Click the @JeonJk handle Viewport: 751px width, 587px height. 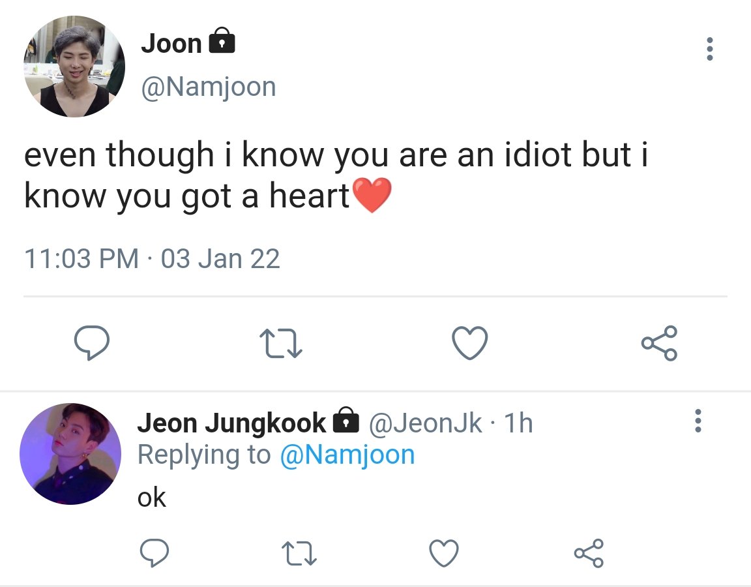tap(425, 423)
